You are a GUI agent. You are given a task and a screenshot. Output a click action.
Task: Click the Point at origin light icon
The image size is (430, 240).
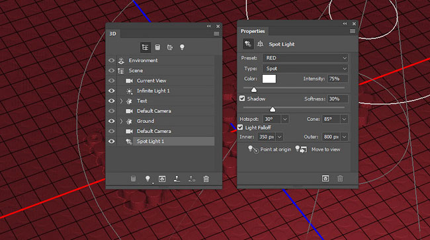click(253, 149)
